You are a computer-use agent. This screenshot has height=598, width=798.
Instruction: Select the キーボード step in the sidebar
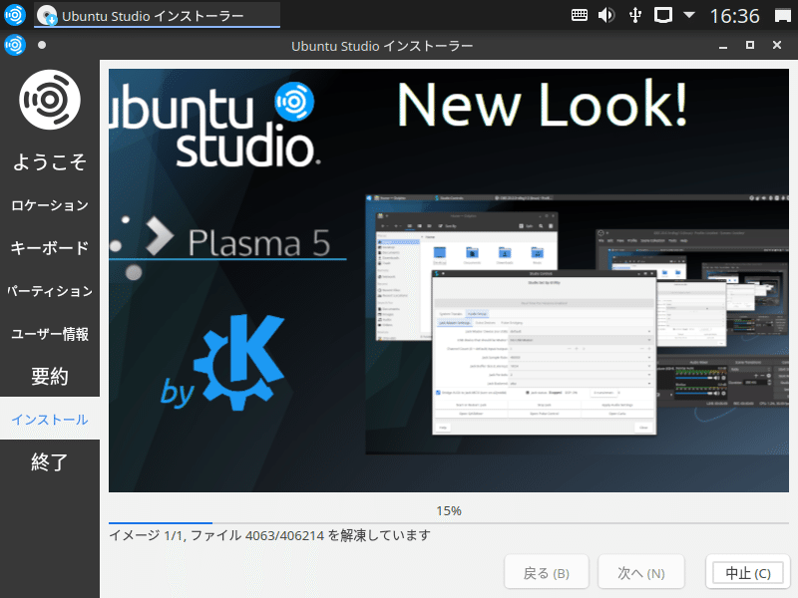(50, 247)
